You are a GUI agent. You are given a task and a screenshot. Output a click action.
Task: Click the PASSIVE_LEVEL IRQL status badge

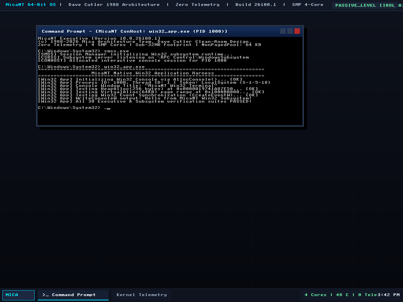(368, 5)
